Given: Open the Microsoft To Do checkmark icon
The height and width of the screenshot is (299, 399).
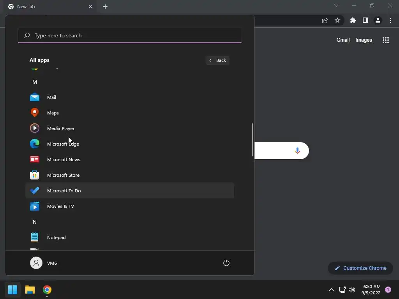Looking at the screenshot, I should [35, 190].
